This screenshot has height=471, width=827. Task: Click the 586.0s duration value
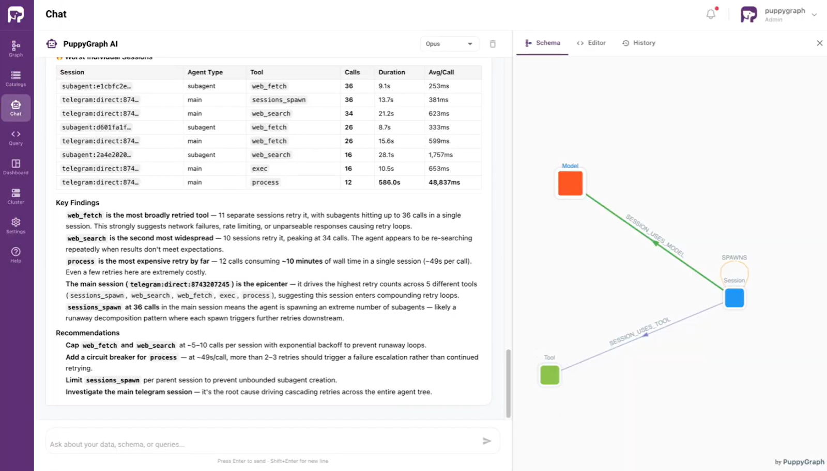(389, 183)
